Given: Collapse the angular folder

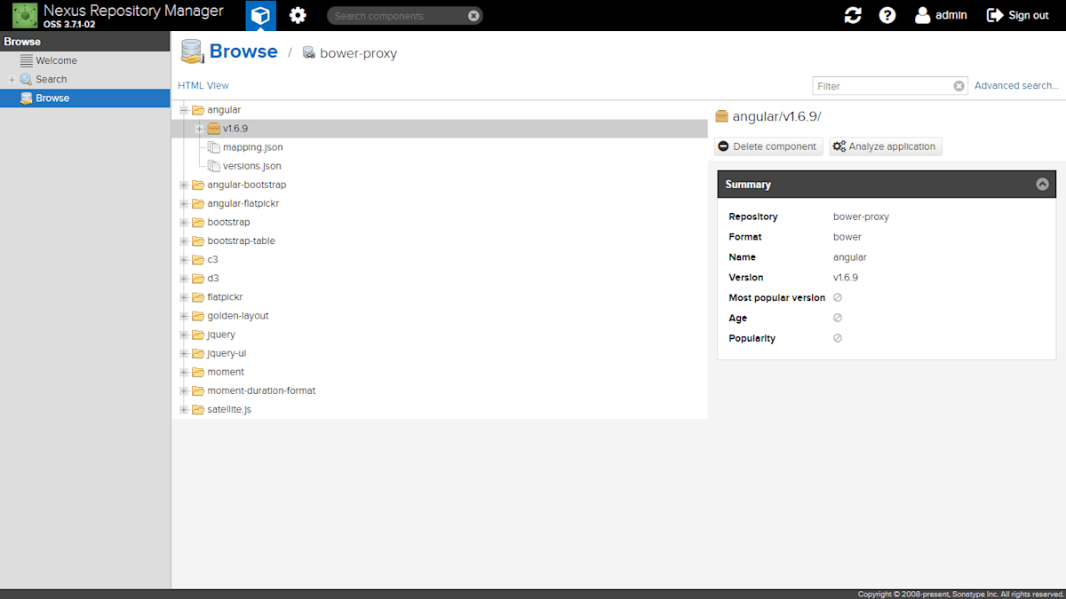Looking at the screenshot, I should tap(184, 110).
